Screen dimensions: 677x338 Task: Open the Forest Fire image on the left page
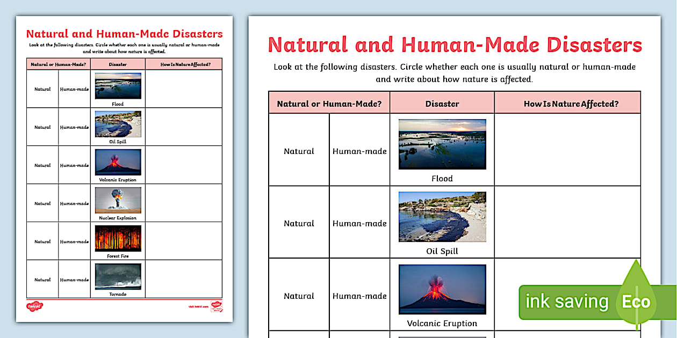tap(118, 238)
